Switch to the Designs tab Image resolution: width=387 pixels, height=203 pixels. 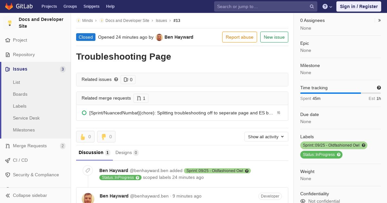[127, 153]
